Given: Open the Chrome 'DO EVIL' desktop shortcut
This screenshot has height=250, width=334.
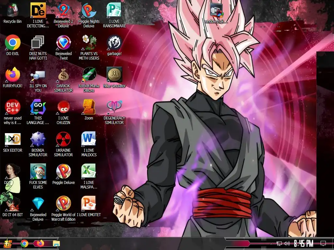Looking at the screenshot, I should click(x=13, y=43).
